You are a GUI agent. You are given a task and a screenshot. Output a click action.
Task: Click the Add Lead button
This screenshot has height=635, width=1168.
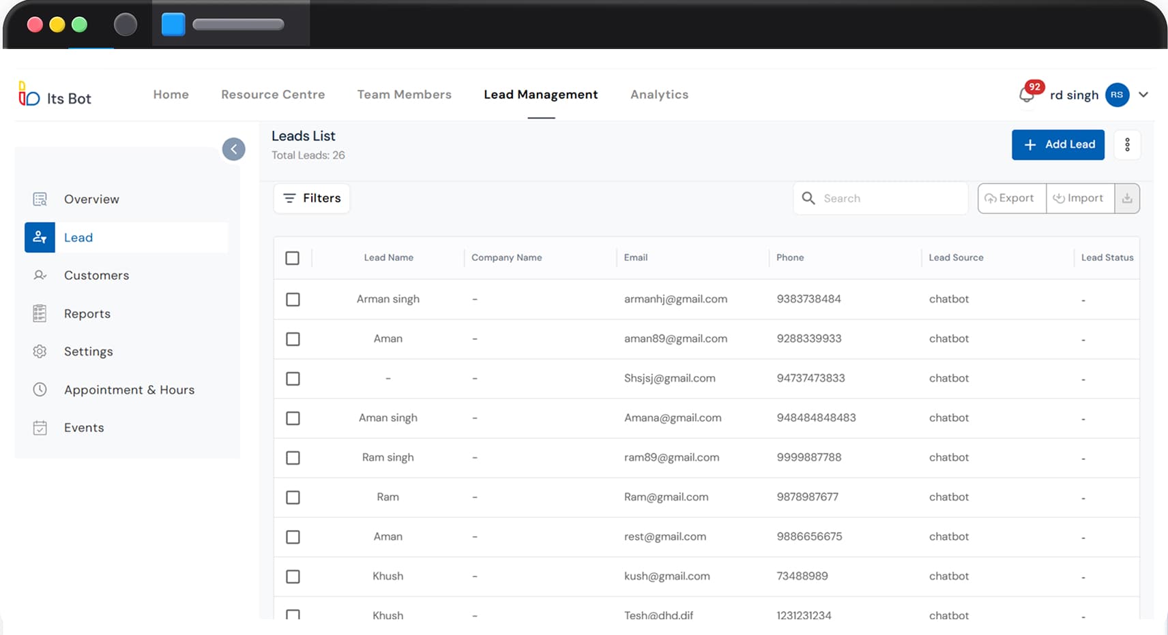coord(1057,144)
